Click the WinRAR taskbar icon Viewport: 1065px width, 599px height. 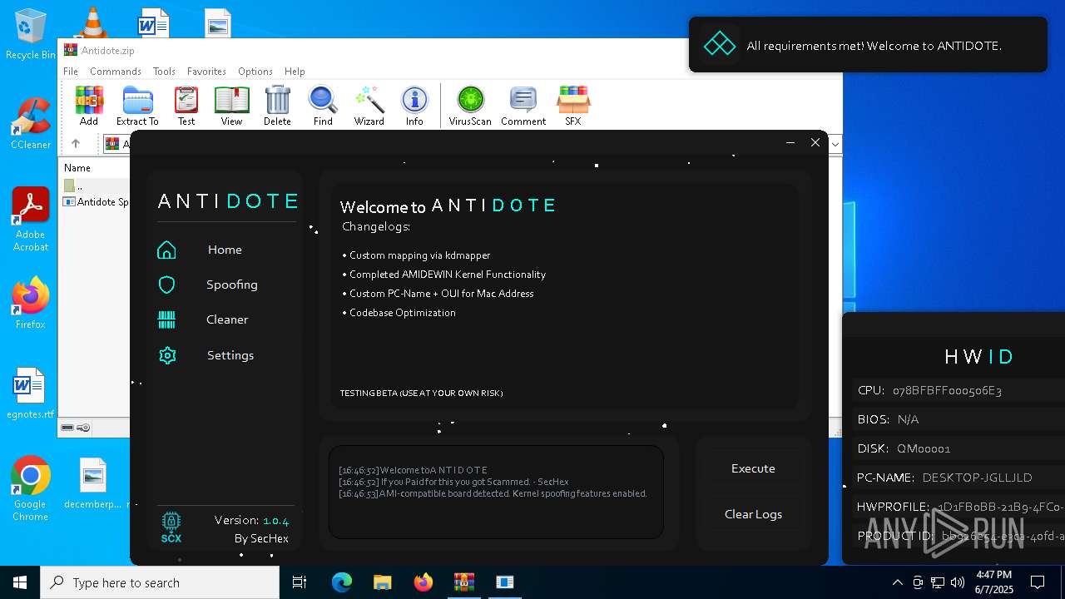464,582
